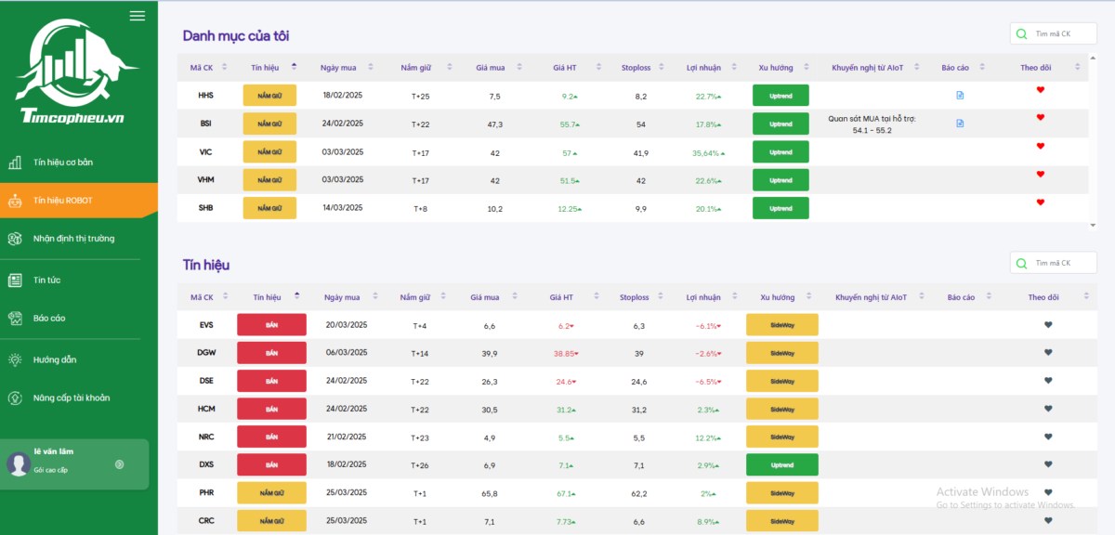
Task: Click the green Uptrend badge for VHM
Action: (x=780, y=180)
